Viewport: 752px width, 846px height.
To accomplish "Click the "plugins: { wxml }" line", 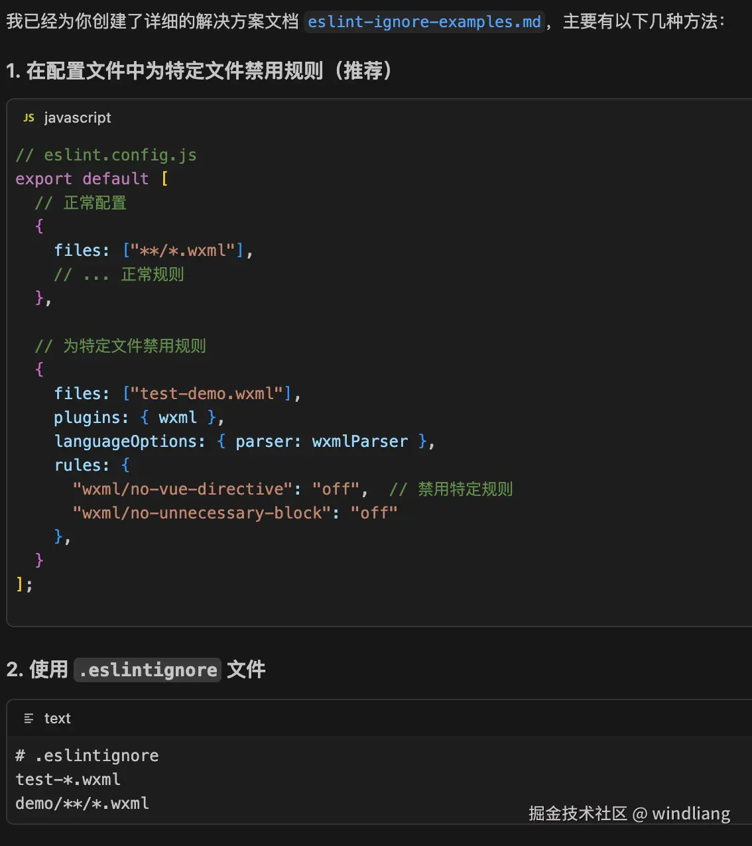I will tap(139, 418).
